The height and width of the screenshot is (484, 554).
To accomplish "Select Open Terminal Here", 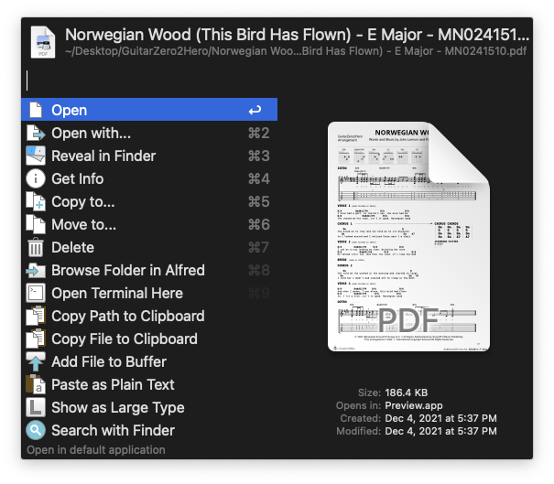I will (149, 293).
